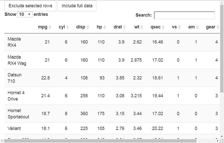Viewport: 224px width, 143px height.
Task: Sort by disp using its arrows
Action: pos(88,27)
